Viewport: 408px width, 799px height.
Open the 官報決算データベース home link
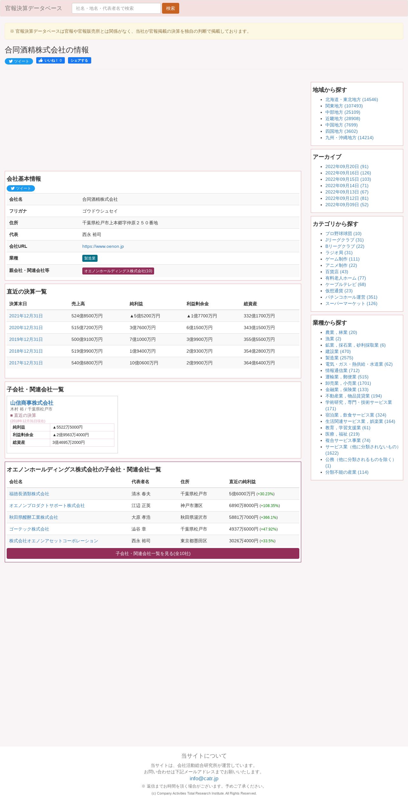pyautogui.click(x=33, y=8)
